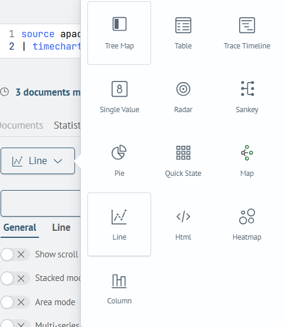Choose the Radar chart icon
This screenshot has width=284, height=327.
(183, 89)
